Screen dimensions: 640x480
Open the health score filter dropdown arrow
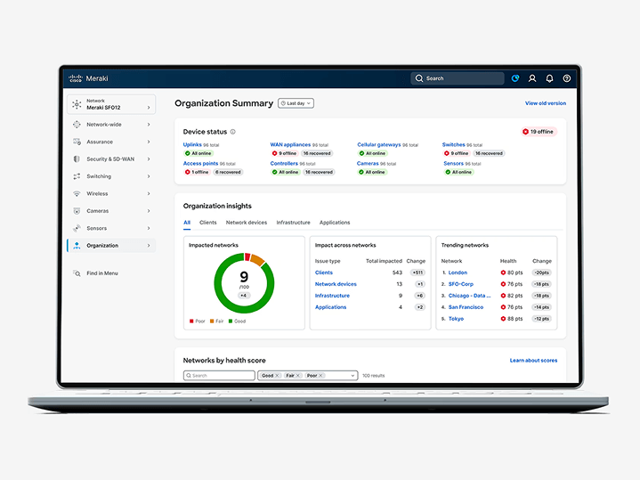(x=352, y=376)
